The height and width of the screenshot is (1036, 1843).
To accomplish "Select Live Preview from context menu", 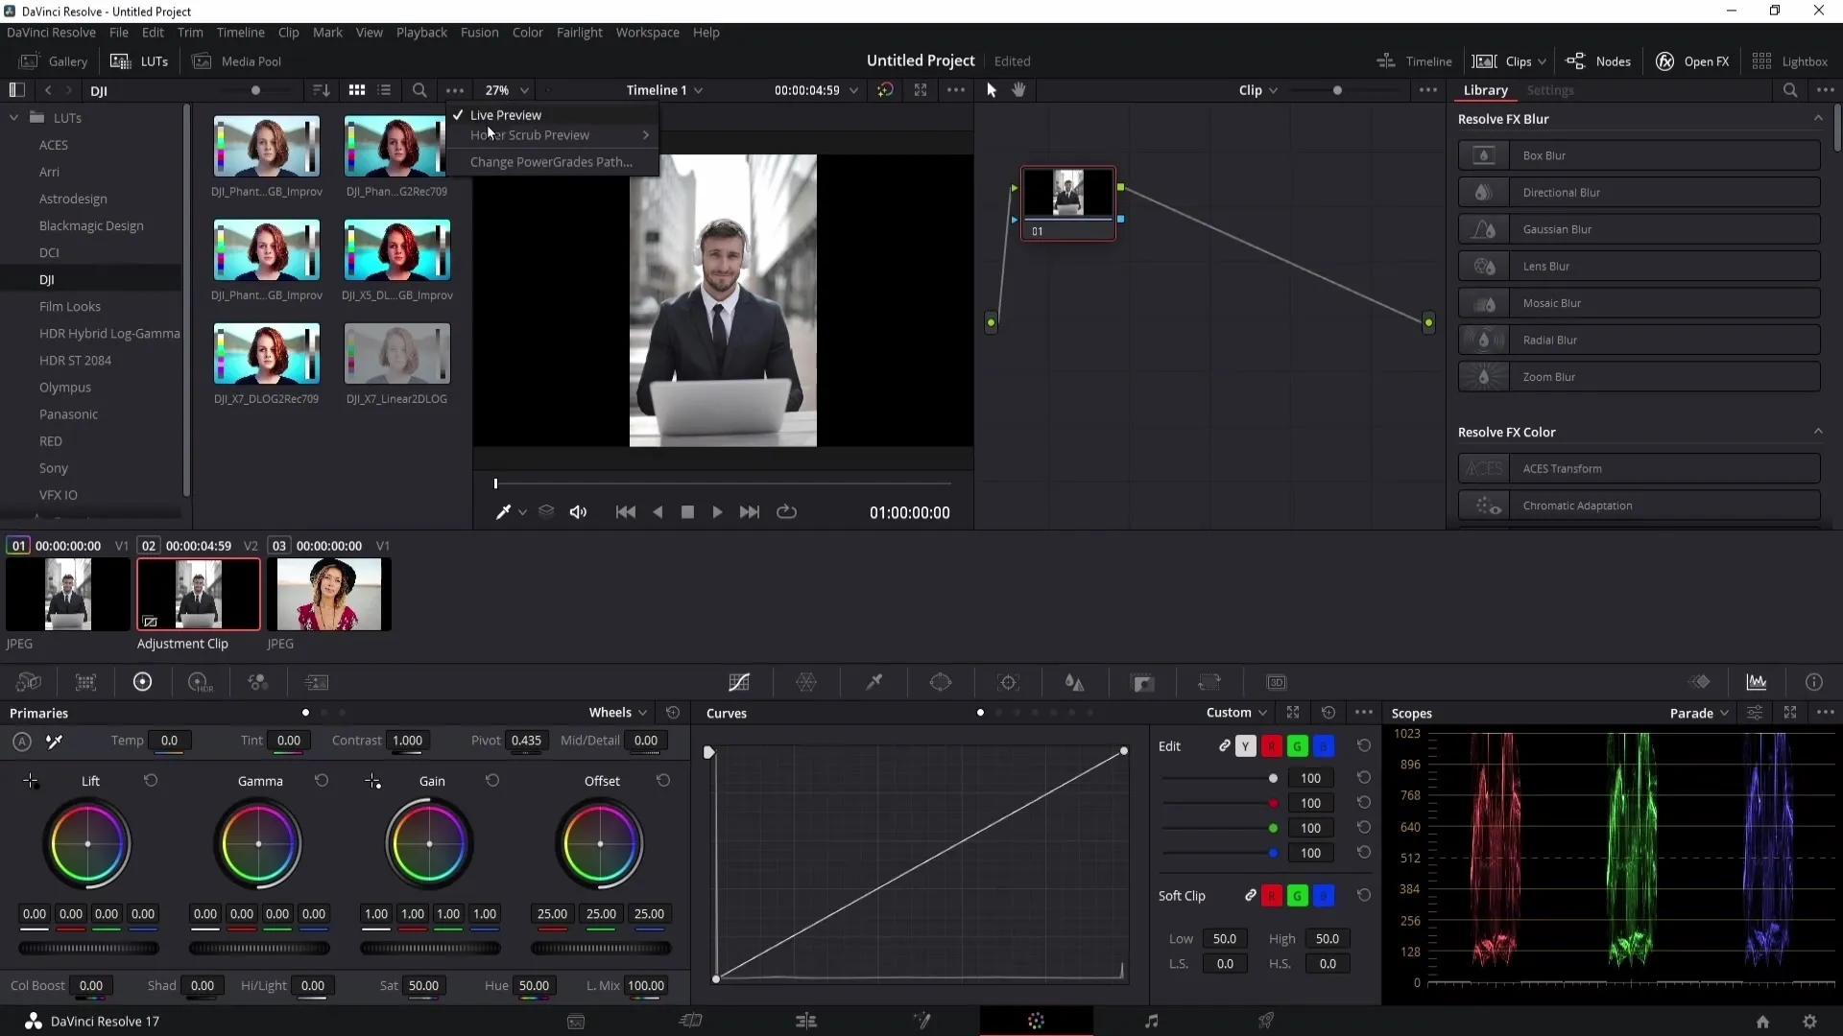I will click(x=505, y=114).
